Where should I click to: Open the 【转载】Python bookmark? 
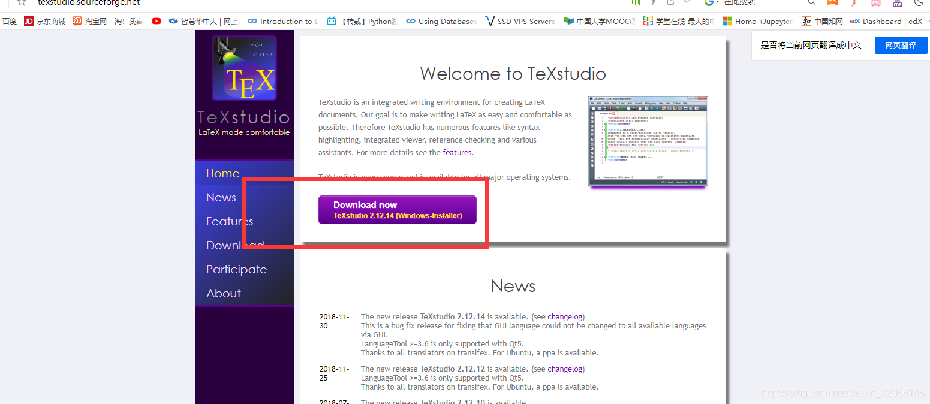coord(362,21)
